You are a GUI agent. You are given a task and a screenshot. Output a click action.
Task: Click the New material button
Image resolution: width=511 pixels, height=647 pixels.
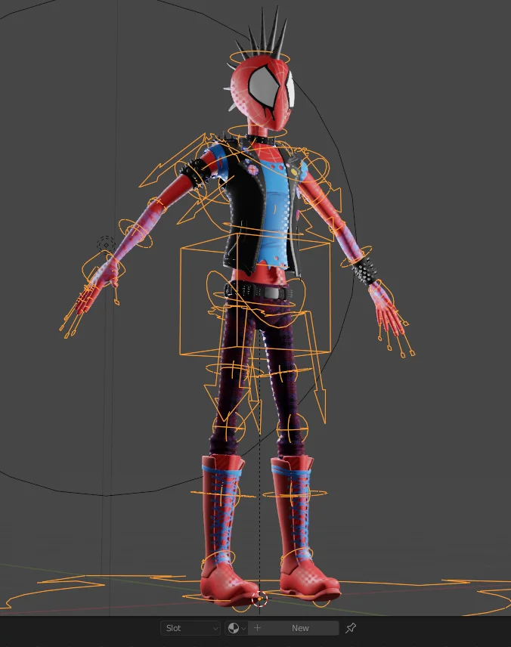pos(293,628)
